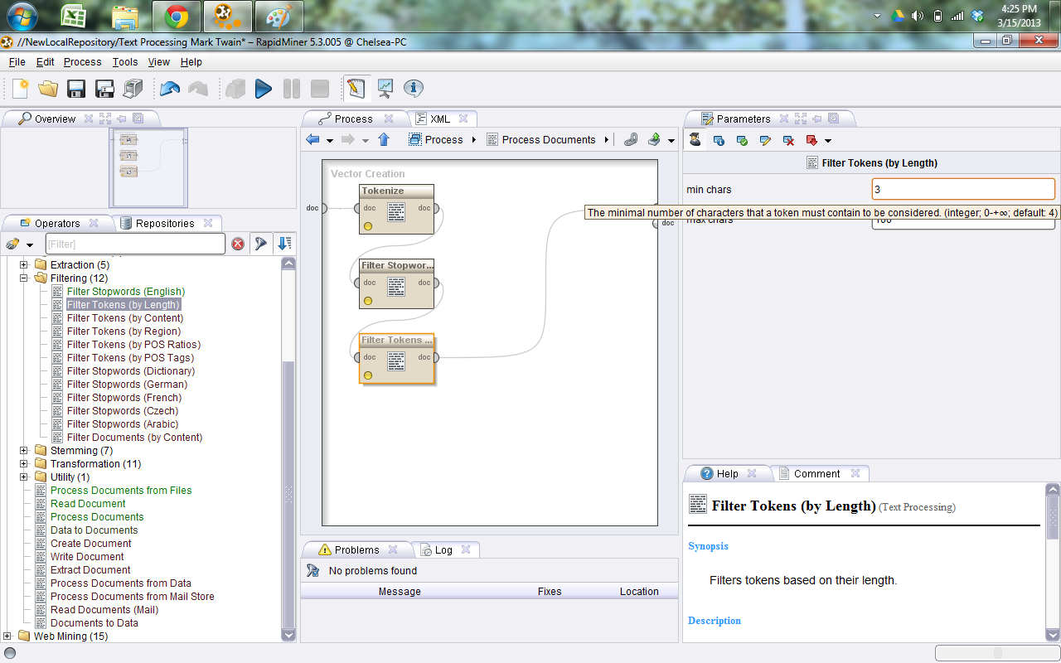Expand the Stemming folder in Operators
The height and width of the screenshot is (663, 1061).
24,450
